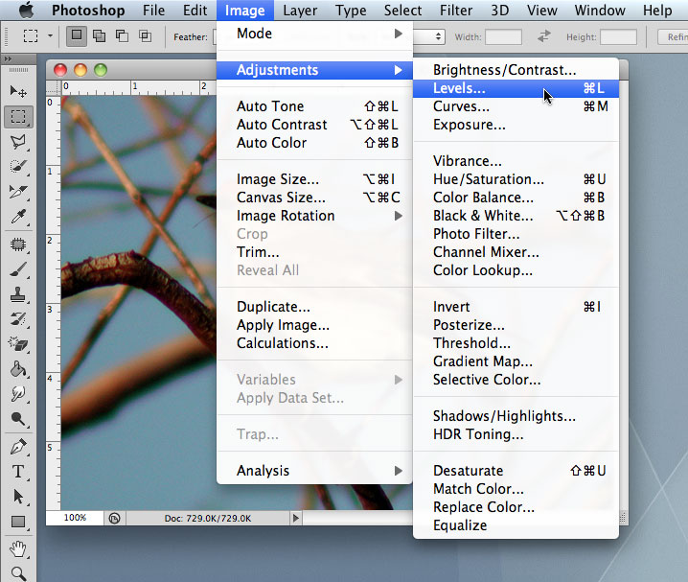Viewport: 688px width, 582px height.
Task: Click the tool preset marquee icon in options bar
Action: 31,35
